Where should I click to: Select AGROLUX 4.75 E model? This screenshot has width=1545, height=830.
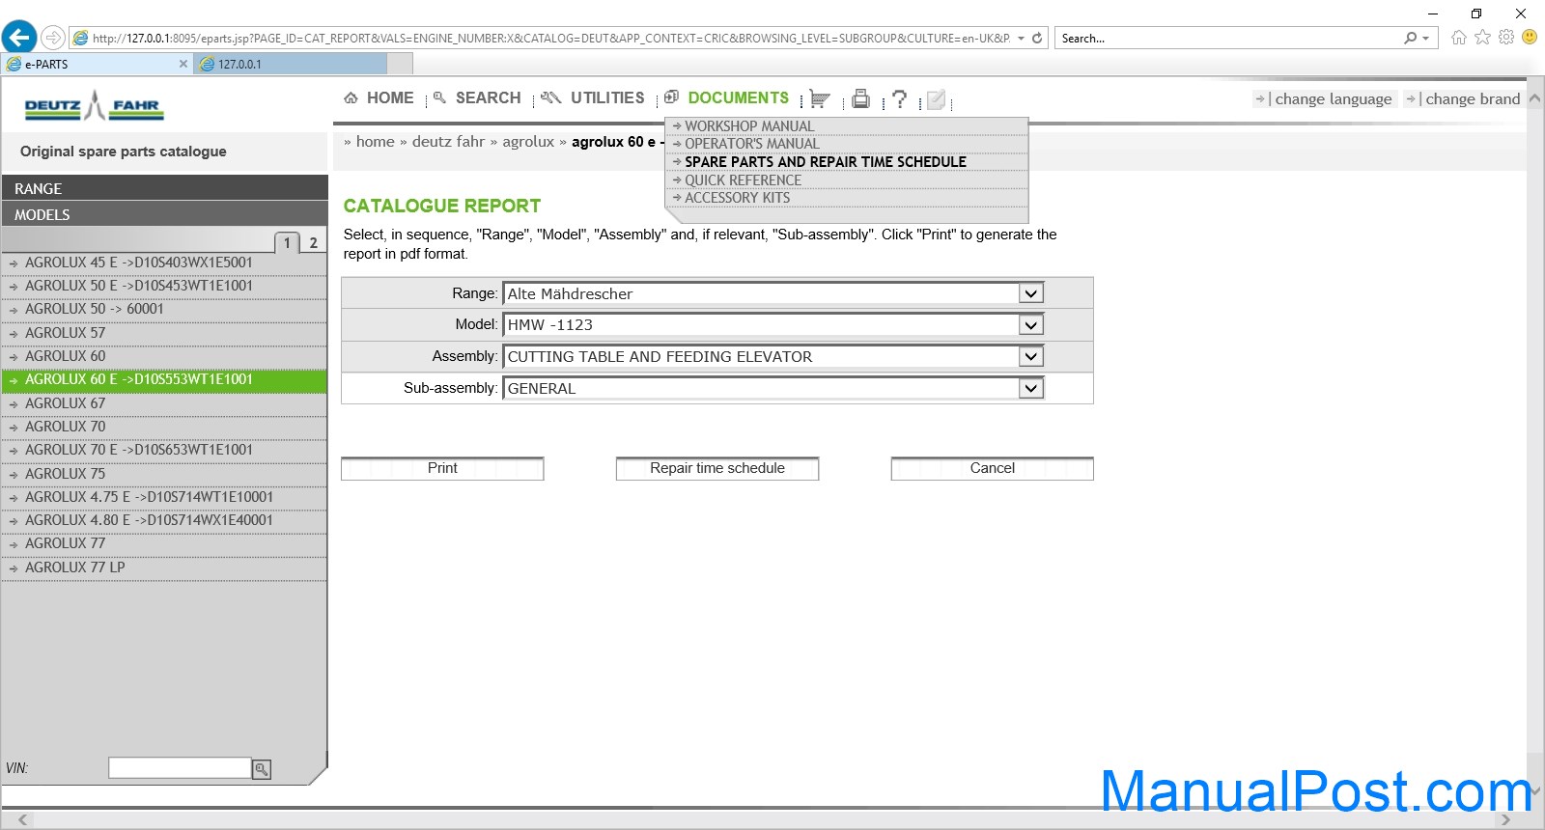pos(164,497)
